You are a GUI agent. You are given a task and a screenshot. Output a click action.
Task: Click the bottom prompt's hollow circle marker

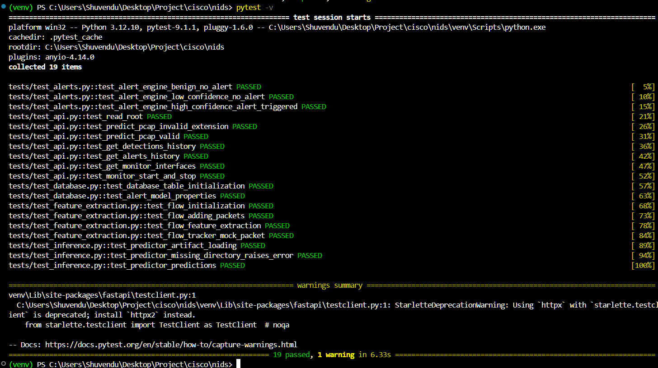point(4,364)
